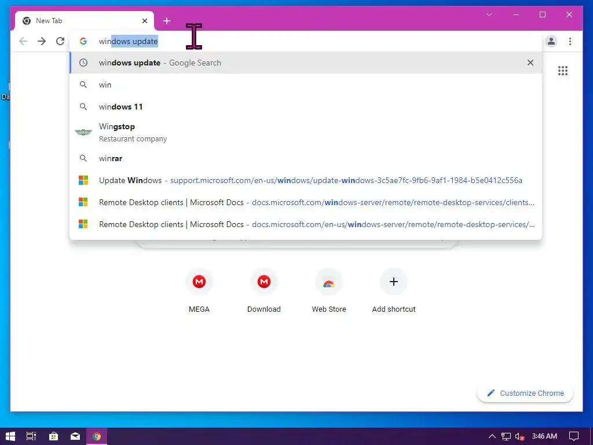Viewport: 593px width, 445px height.
Task: Choose the 'winrar' search suggestion
Action: coord(306,158)
